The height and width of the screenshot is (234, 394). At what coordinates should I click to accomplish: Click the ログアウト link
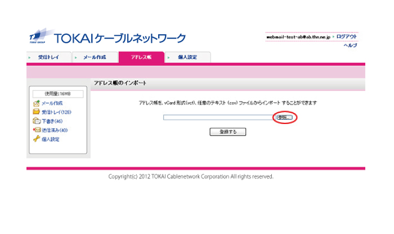tap(347, 36)
